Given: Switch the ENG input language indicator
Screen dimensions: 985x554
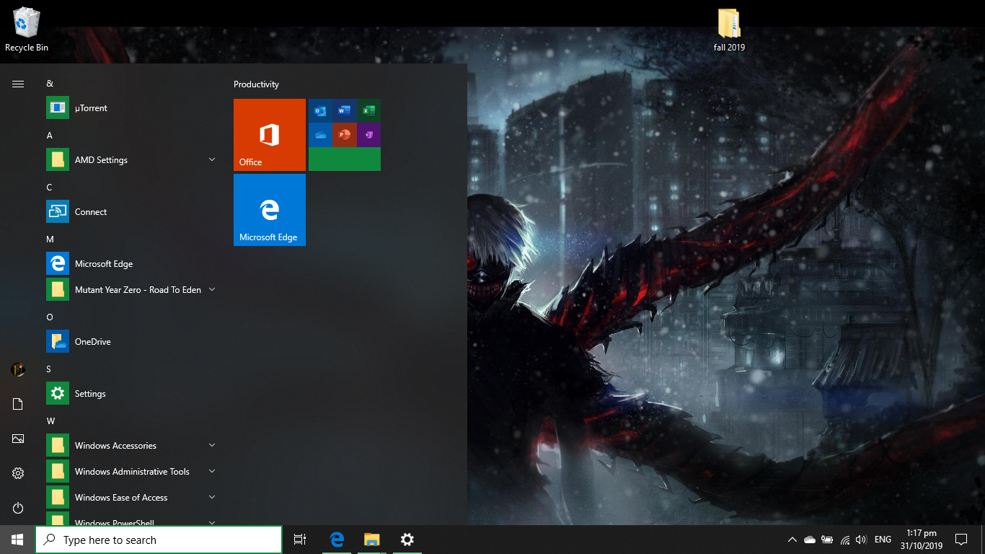Looking at the screenshot, I should [x=883, y=540].
